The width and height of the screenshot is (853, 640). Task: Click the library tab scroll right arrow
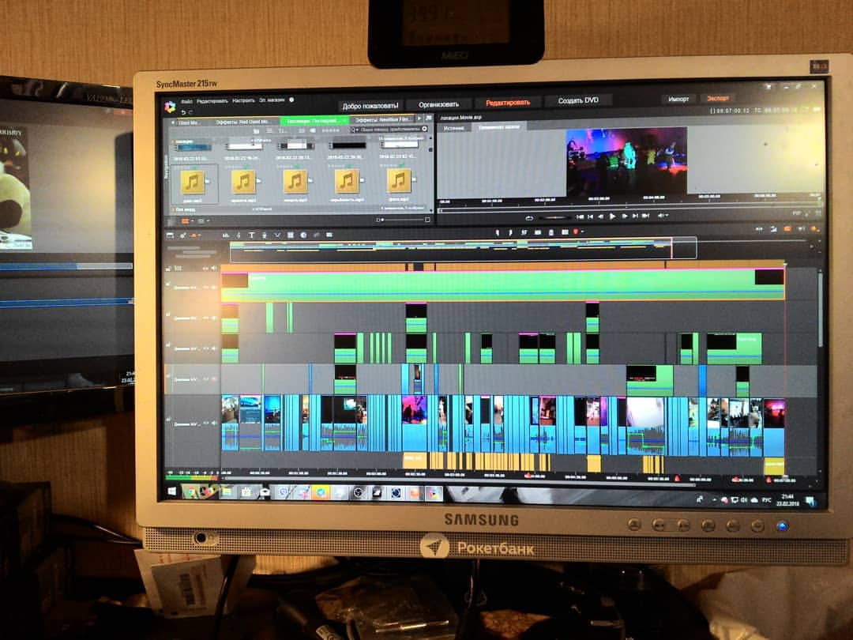(419, 118)
